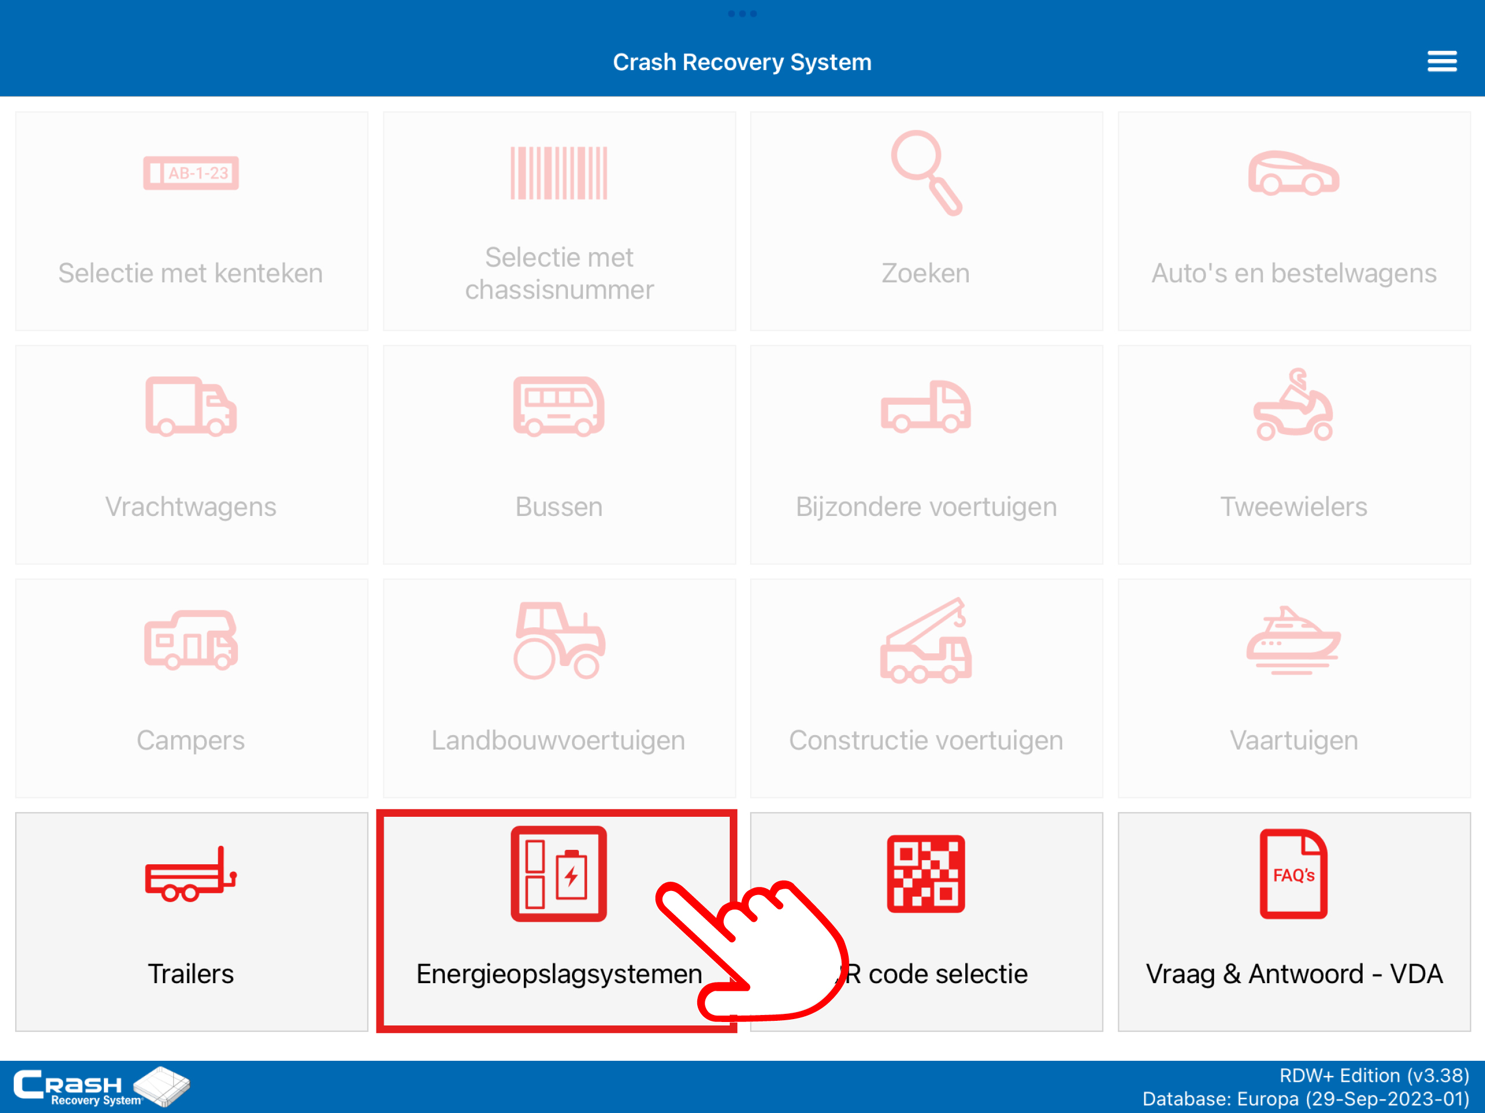Open the Bussen label
The height and width of the screenshot is (1113, 1485).
coord(559,507)
